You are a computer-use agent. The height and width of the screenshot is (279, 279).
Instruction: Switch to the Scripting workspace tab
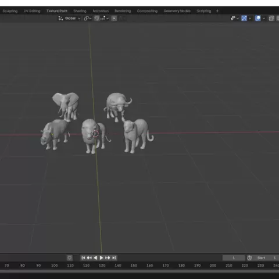(204, 11)
